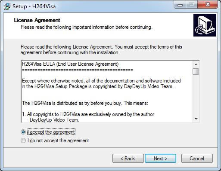The height and width of the screenshot is (171, 221).
Task: Continue with the "Next >" button
Action: pyautogui.click(x=160, y=159)
